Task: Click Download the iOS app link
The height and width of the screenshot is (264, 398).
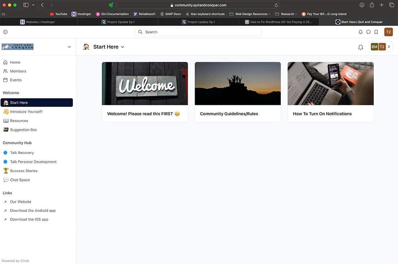Action: click(x=29, y=220)
